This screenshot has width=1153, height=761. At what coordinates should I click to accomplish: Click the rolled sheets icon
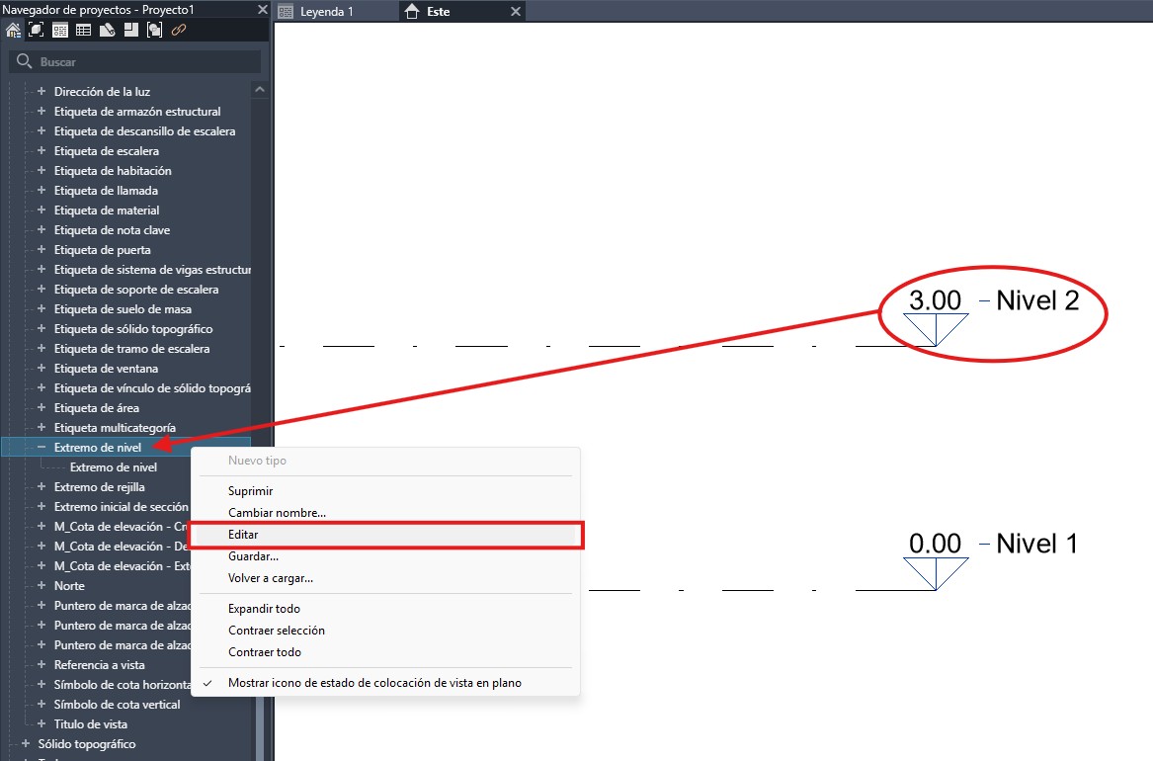[x=108, y=30]
